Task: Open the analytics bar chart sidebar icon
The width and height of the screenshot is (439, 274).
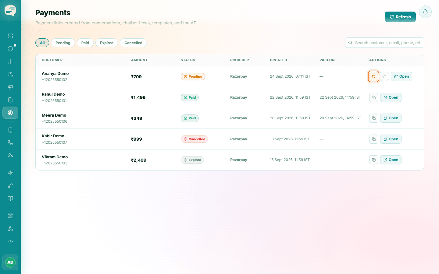Action: [x=10, y=61]
